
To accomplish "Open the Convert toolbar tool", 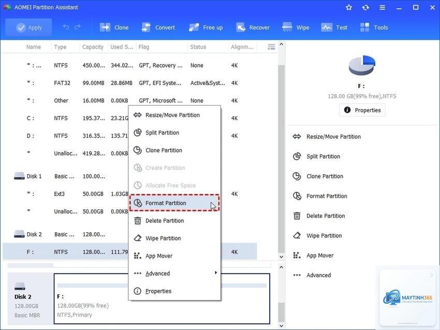I will tap(158, 27).
